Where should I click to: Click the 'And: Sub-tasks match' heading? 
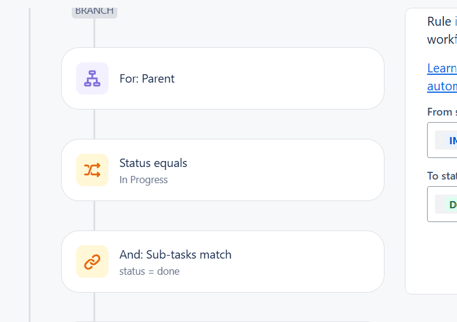coord(175,254)
